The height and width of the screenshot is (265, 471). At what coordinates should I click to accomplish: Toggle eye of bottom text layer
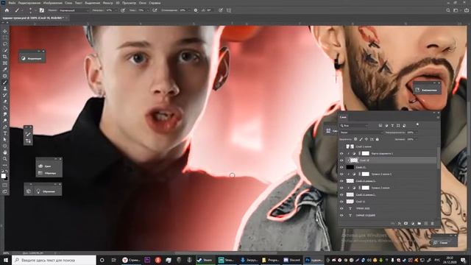[341, 216]
